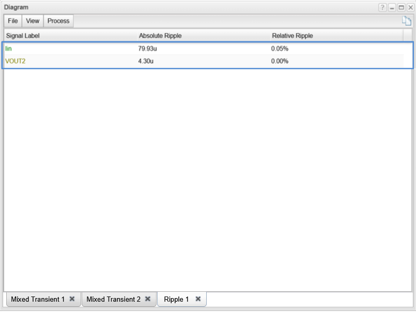Open the File menu

click(x=13, y=21)
